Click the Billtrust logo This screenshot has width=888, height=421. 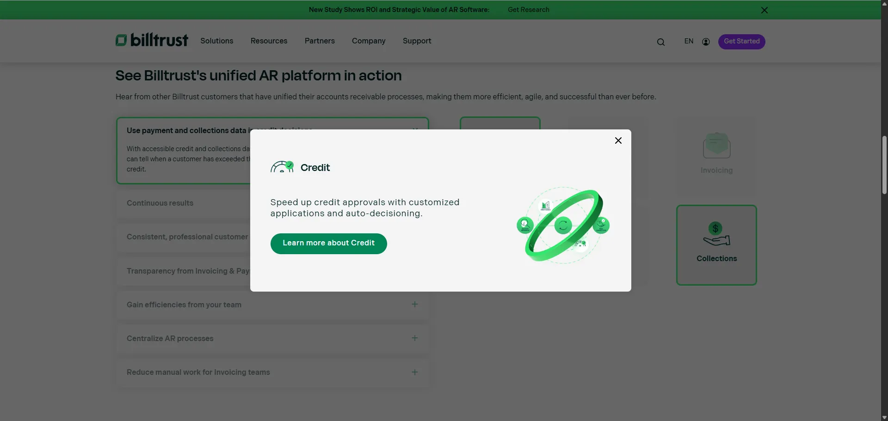click(x=152, y=40)
